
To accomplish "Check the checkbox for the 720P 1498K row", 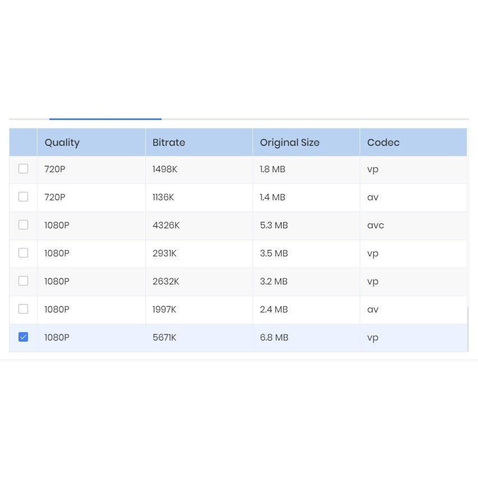I will coord(23,168).
